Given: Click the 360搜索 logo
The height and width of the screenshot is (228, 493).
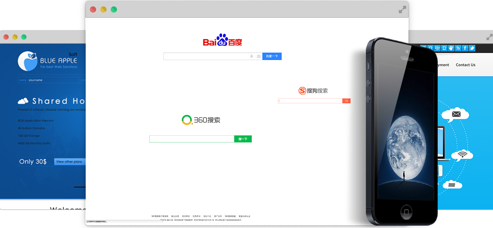Looking at the screenshot, I should [x=201, y=120].
